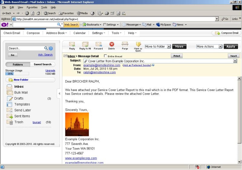Click the search help question-mark icon
The image size is (242, 170).
pos(51,48)
